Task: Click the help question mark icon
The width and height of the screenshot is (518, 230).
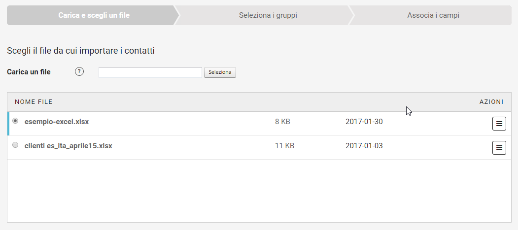Action: point(79,71)
